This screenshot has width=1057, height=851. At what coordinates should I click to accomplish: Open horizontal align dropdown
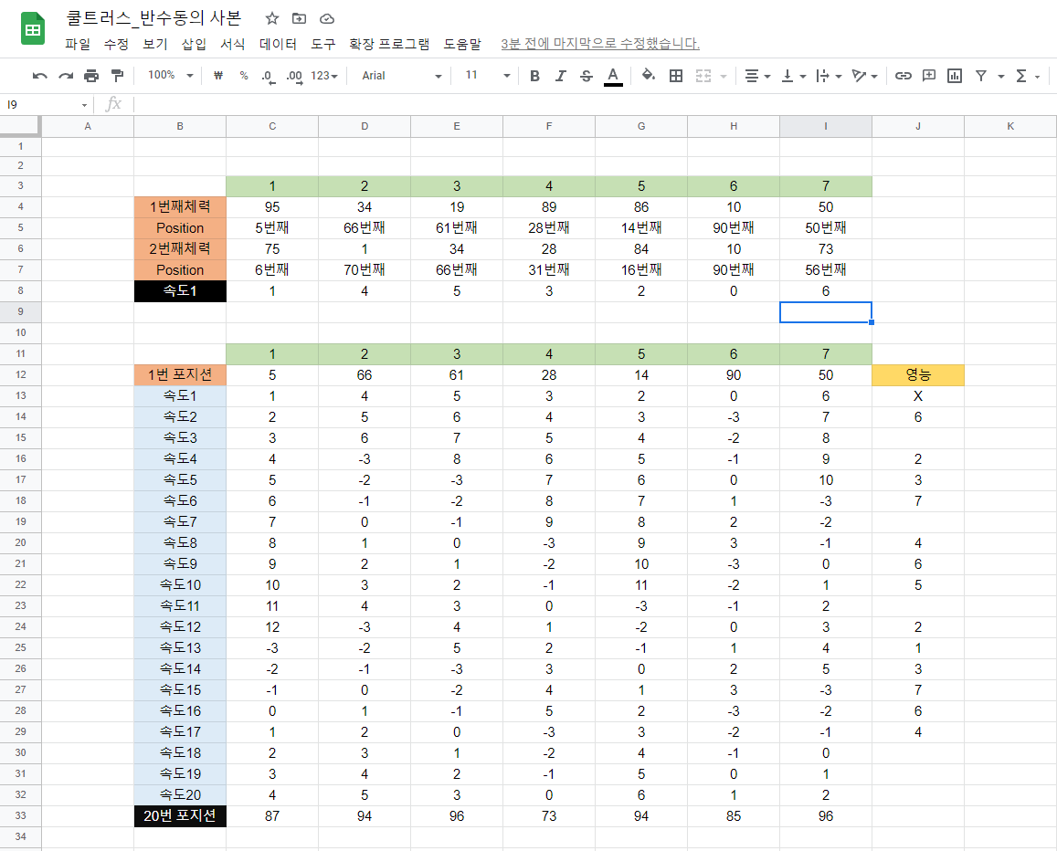[x=757, y=76]
